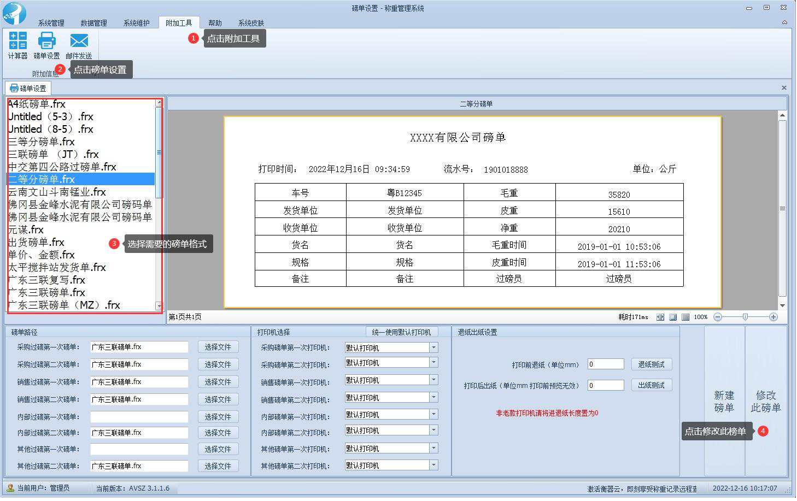Expand 销售磅单第一次打印机 printer dropdown

tap(433, 380)
